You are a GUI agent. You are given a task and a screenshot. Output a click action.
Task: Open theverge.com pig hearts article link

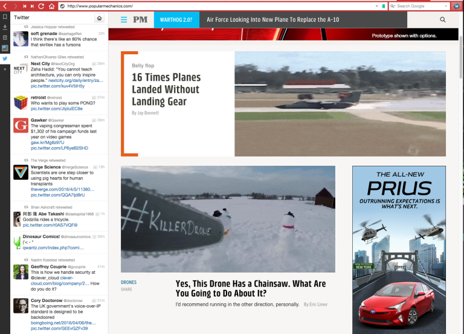point(62,189)
